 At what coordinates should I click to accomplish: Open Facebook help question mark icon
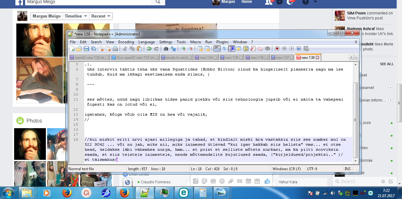tap(305, 2)
